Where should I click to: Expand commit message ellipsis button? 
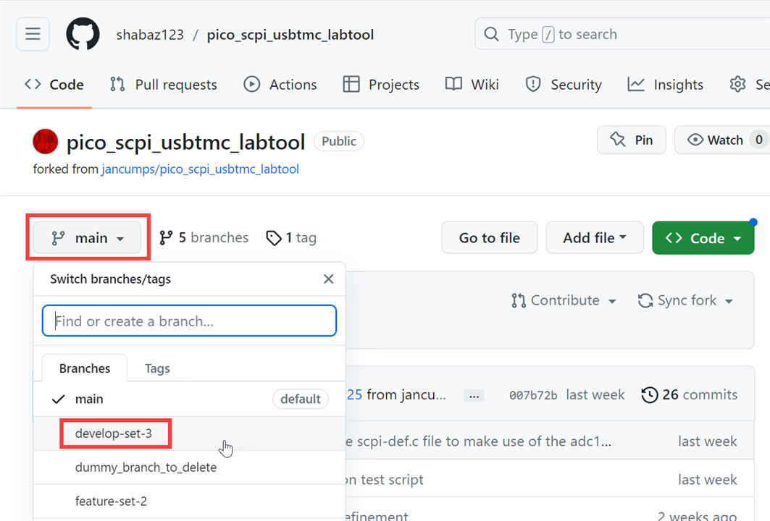[474, 395]
